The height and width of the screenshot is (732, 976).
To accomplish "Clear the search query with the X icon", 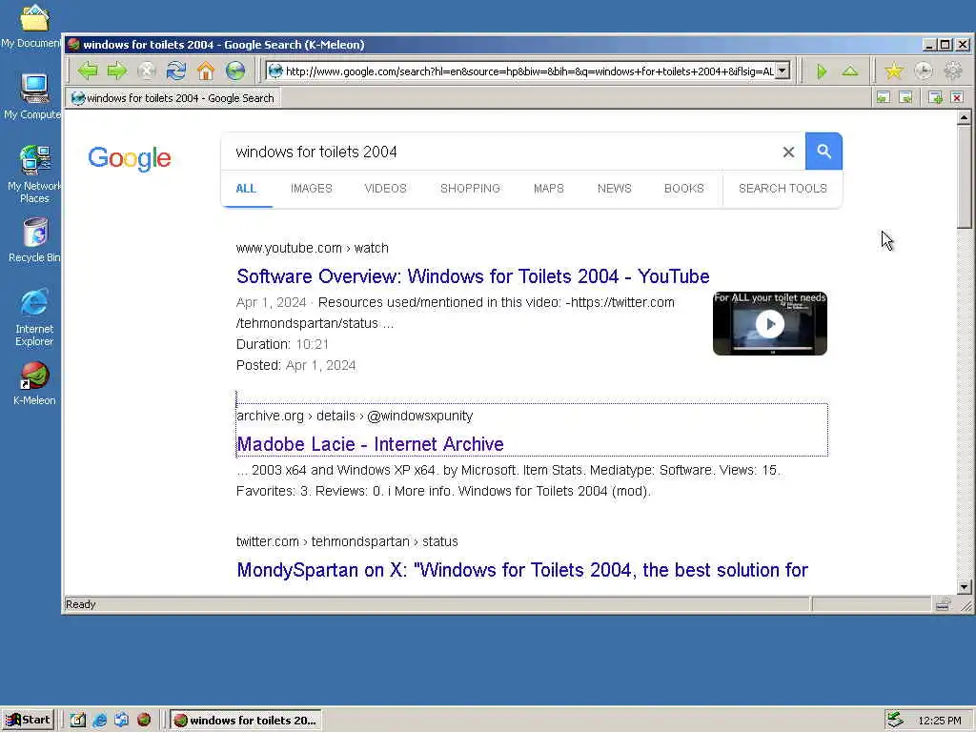I will [788, 152].
